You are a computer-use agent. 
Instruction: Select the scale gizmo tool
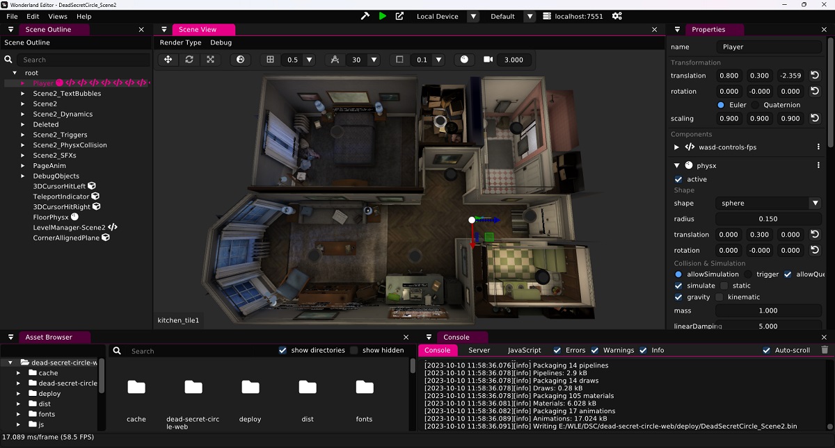coord(210,60)
